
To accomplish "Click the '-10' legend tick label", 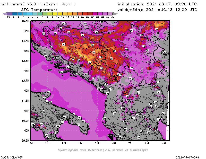I will (x=7, y=17).
